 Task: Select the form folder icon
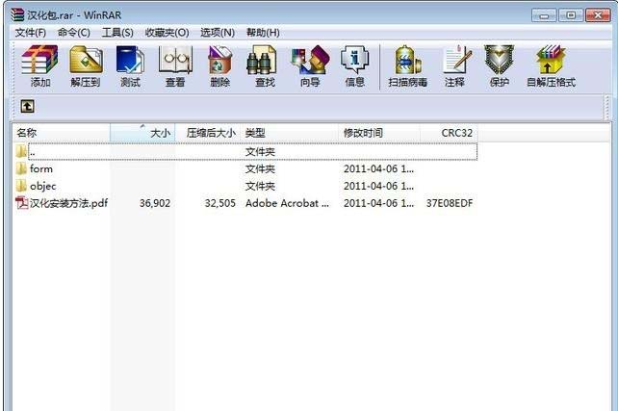(21, 168)
